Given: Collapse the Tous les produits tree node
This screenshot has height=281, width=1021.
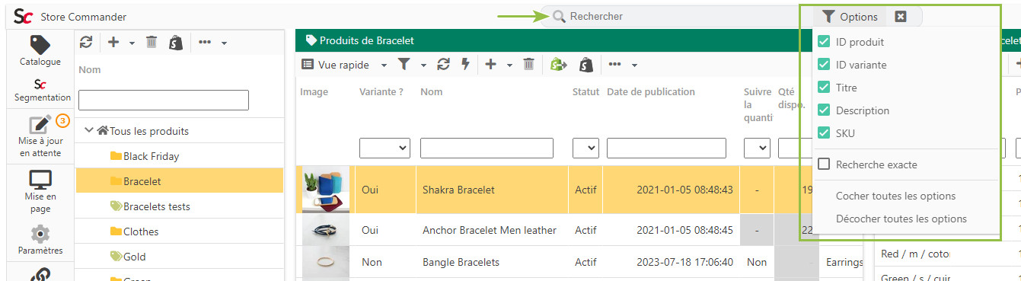Looking at the screenshot, I should pos(89,131).
